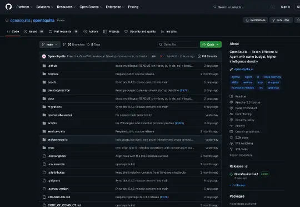Open the opensquilla-webui folder
Viewport: 300px width, 207px height.
coord(59,115)
